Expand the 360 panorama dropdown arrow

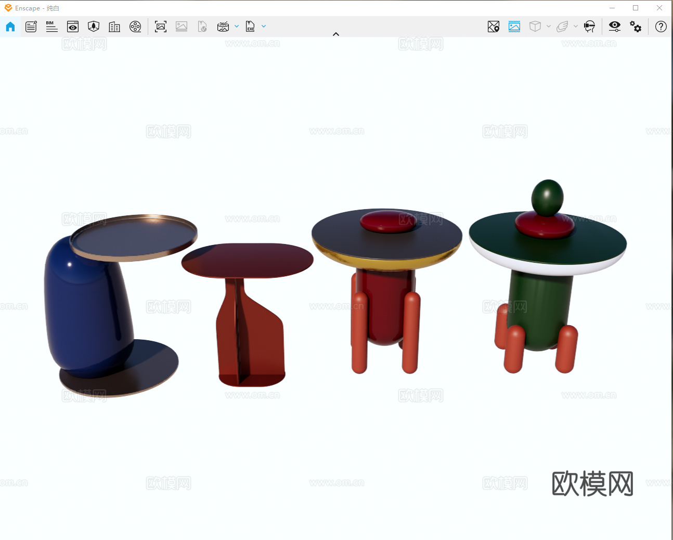pyautogui.click(x=237, y=27)
